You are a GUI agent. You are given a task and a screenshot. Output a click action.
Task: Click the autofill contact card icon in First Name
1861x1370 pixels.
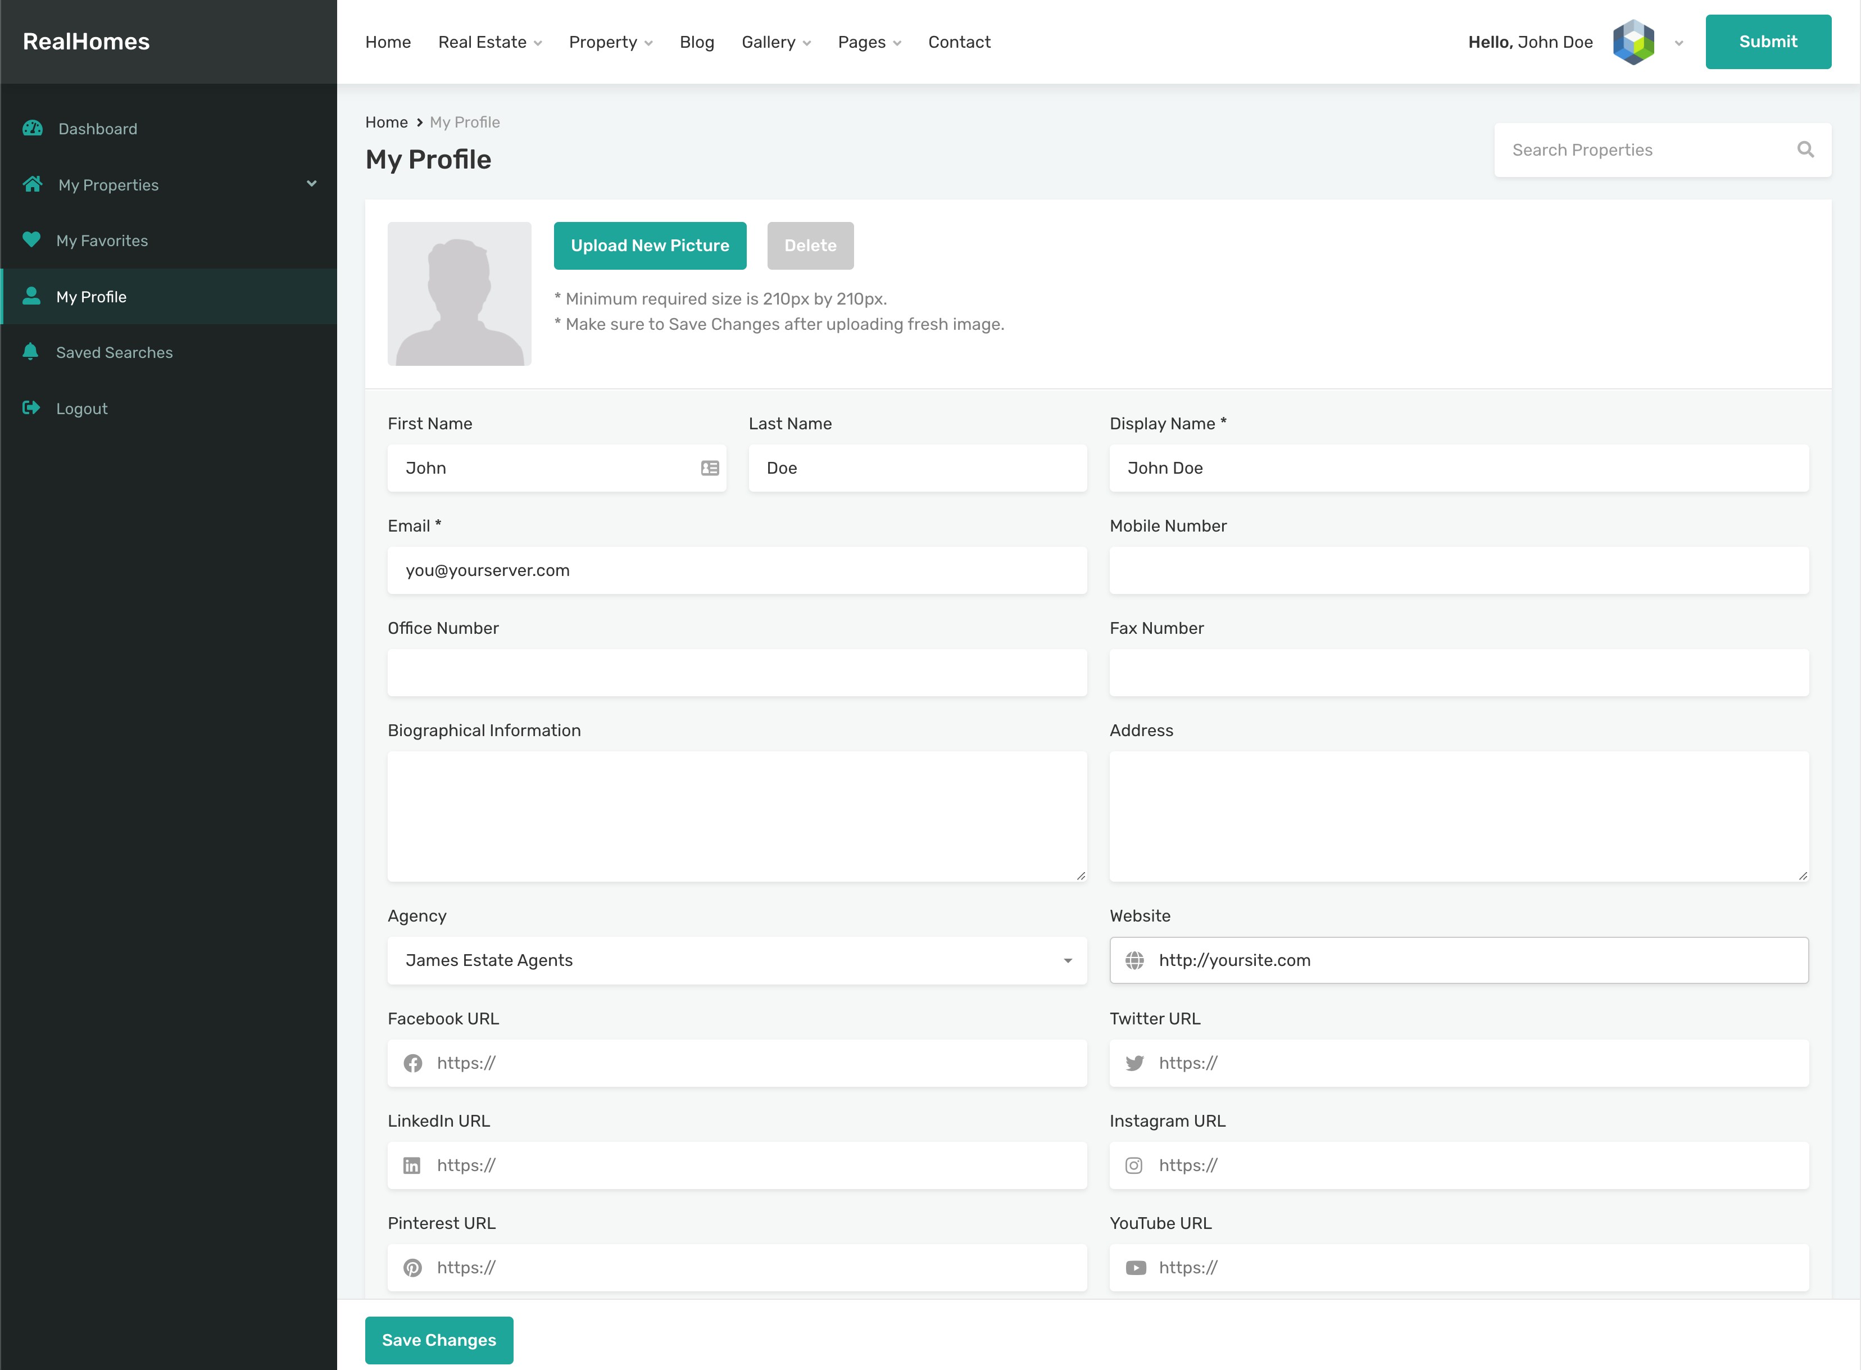(710, 468)
